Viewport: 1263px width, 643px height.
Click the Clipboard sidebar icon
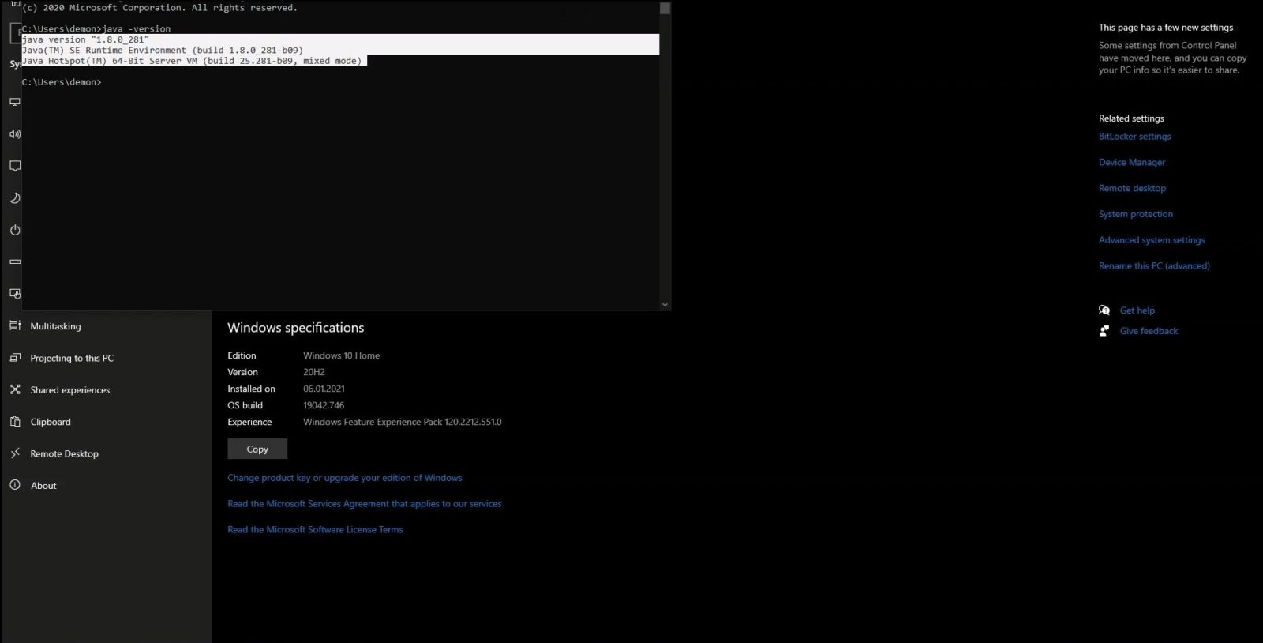tap(15, 422)
